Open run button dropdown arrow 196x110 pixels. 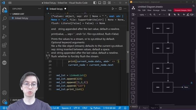tap(116, 9)
